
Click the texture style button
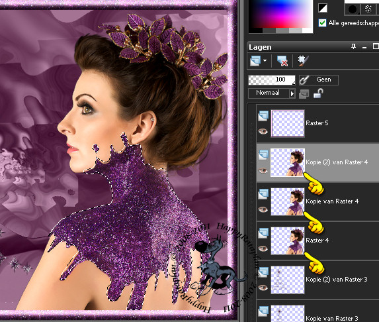[x=368, y=9]
